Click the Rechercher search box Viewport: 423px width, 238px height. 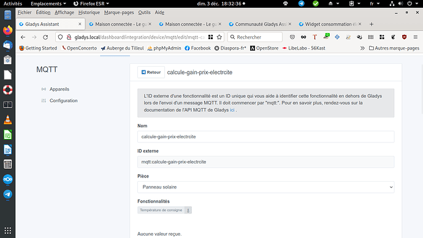tap(255, 37)
